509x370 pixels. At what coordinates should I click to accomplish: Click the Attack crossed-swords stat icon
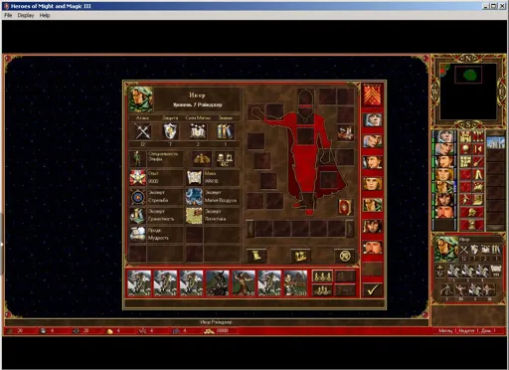coord(143,131)
